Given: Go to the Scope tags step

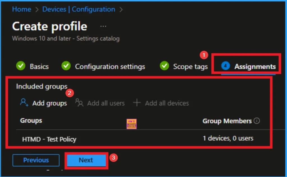Looking at the screenshot, I should [x=190, y=67].
